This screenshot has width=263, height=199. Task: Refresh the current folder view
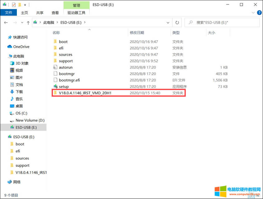tap(177, 22)
